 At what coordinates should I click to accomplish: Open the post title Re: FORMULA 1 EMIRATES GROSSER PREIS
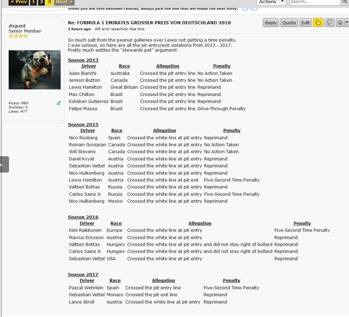[x=149, y=23]
